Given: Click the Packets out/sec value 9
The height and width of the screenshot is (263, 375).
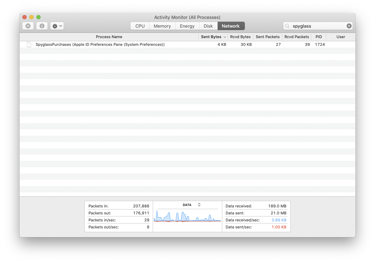Looking at the screenshot, I should click(148, 227).
